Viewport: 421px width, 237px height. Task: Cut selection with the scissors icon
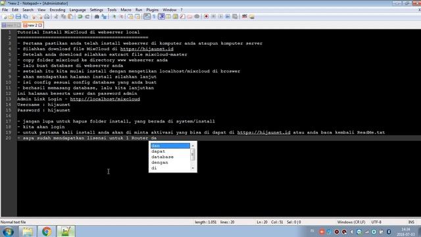(x=56, y=16)
